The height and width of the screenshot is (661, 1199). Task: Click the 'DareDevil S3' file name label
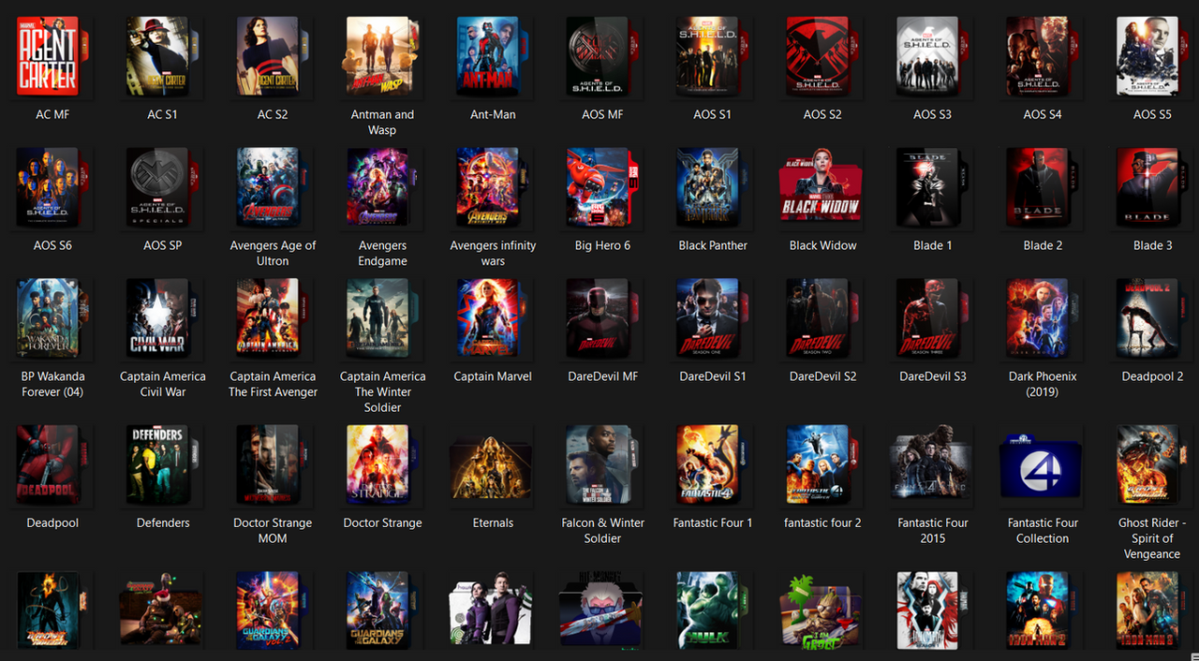coord(932,376)
